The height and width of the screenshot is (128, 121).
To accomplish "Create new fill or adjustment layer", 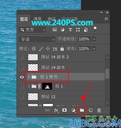I will tap(73, 110).
